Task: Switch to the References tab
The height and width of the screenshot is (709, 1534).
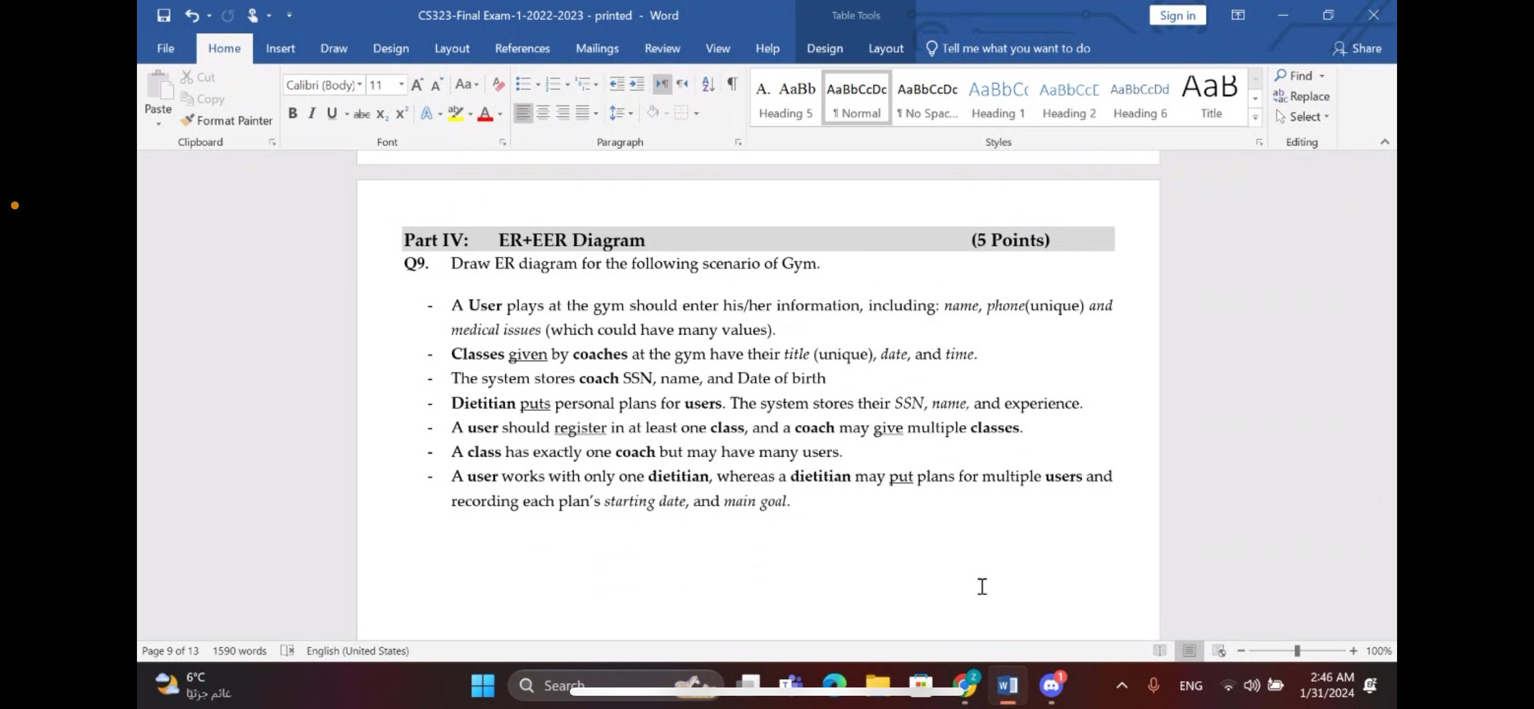Action: (x=522, y=48)
